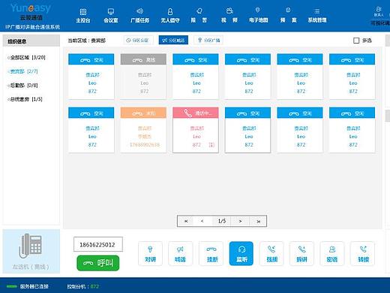Click the Yuneasy logo
Viewport: 390px width, 293px height.
(x=31, y=8)
